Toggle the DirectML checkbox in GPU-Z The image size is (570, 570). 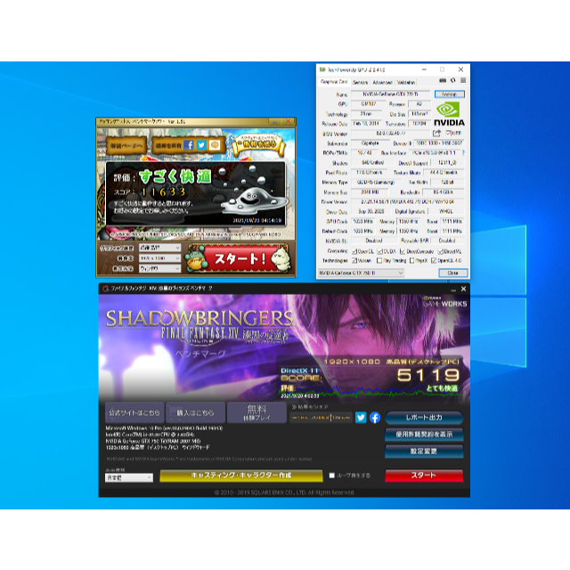coord(440,251)
